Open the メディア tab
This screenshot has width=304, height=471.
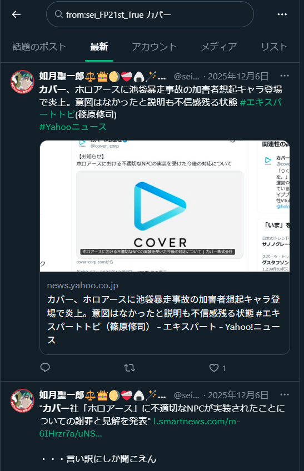[x=219, y=47]
